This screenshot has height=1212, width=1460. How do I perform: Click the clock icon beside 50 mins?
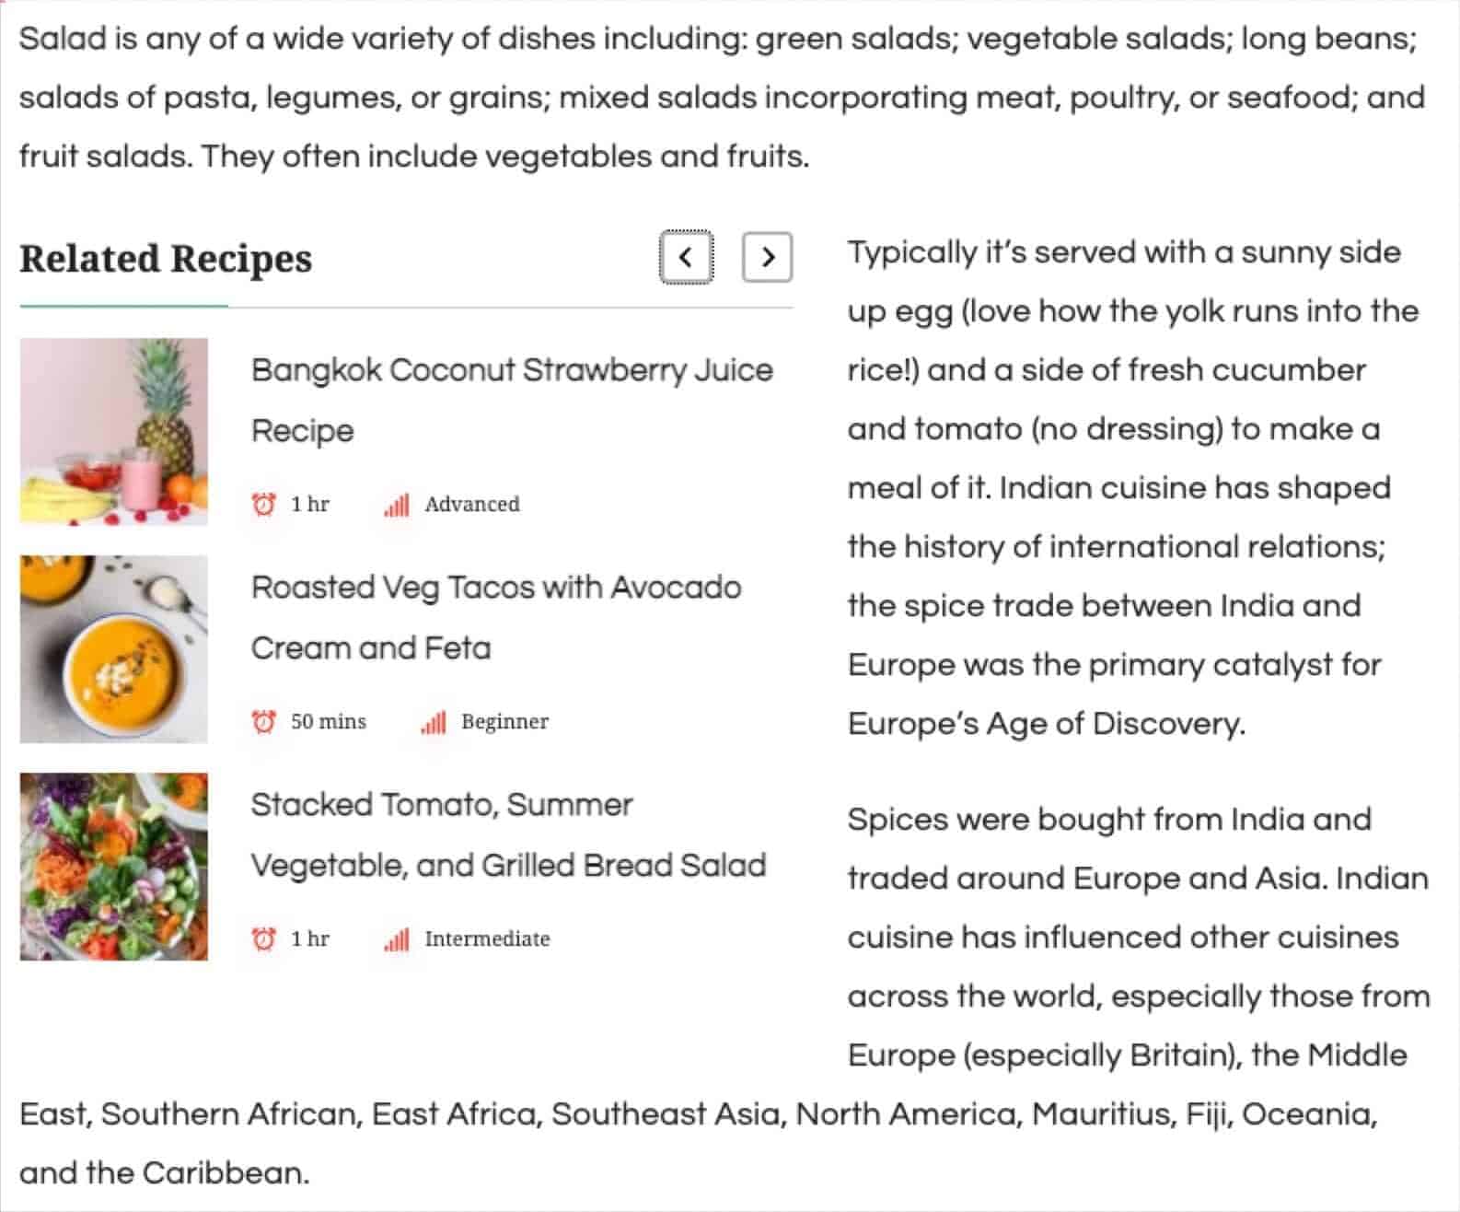[264, 722]
